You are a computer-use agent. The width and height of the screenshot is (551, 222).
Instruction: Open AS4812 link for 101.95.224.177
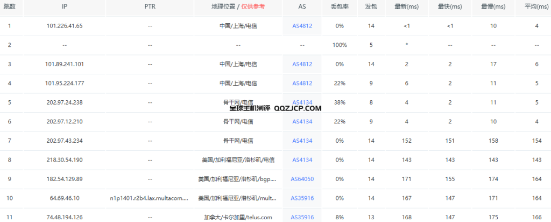coord(302,84)
